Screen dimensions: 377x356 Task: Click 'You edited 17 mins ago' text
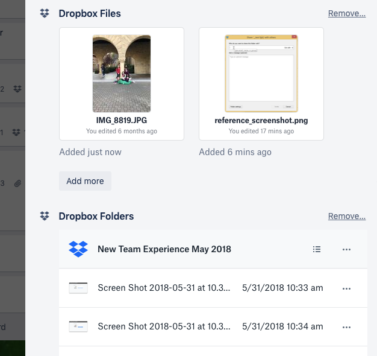click(x=261, y=131)
